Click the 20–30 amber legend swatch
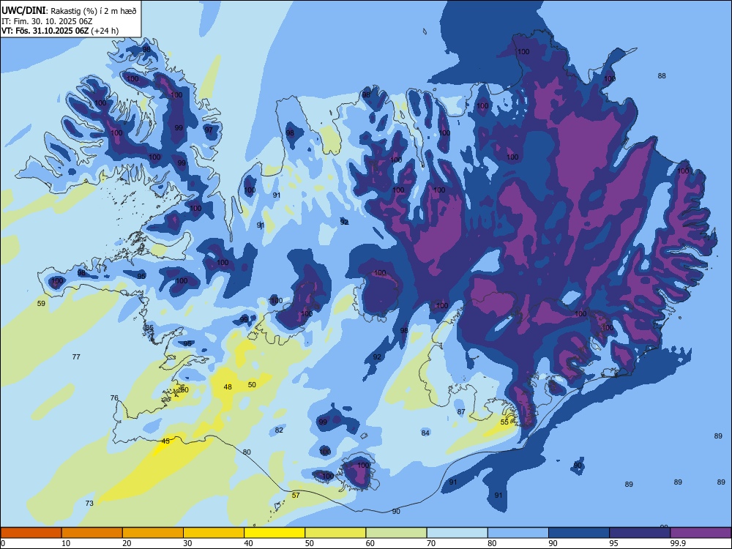Screen dimensions: 732x549 pos(153,533)
